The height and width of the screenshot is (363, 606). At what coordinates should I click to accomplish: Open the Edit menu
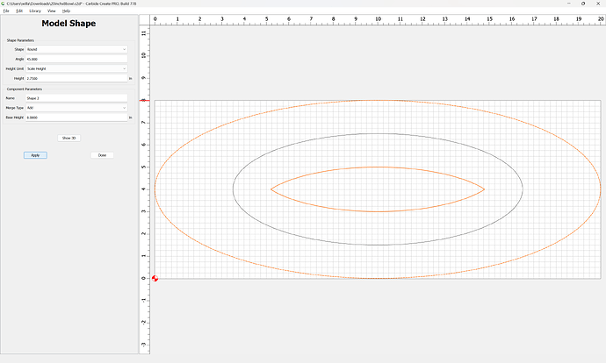click(x=19, y=11)
